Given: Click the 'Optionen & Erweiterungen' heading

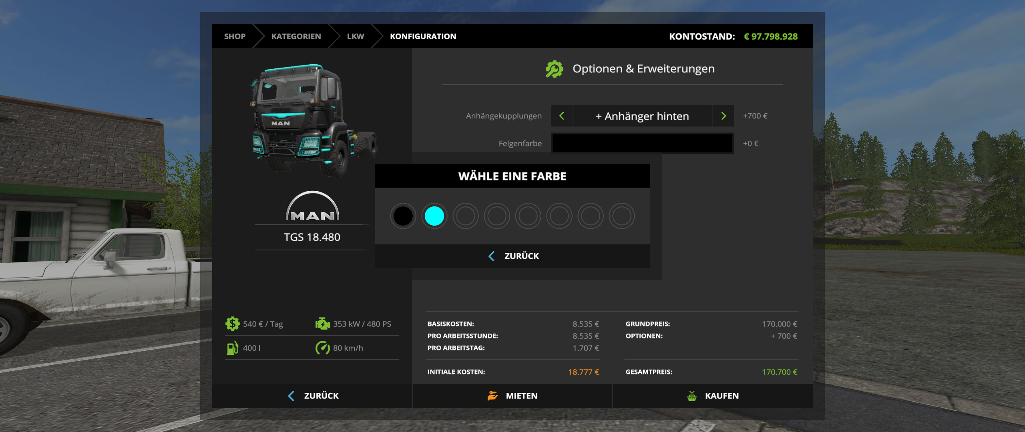Looking at the screenshot, I should [x=643, y=69].
